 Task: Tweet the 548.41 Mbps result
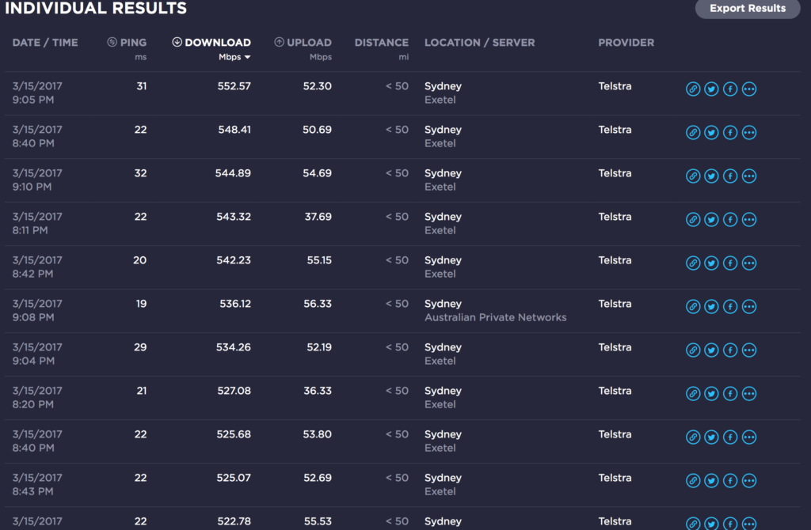pyautogui.click(x=712, y=132)
